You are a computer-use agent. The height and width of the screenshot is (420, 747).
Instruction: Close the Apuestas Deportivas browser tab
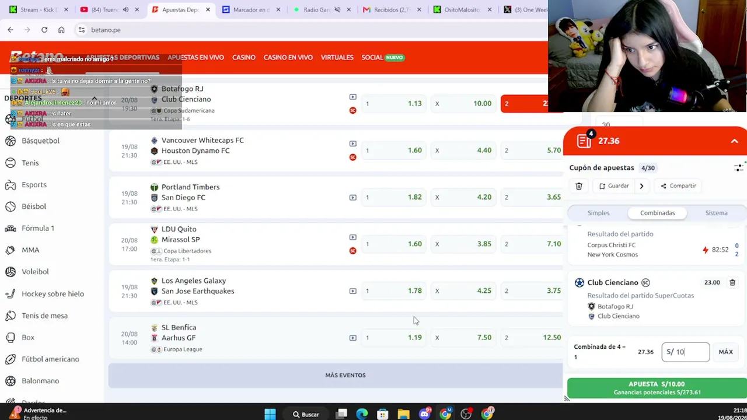point(208,10)
